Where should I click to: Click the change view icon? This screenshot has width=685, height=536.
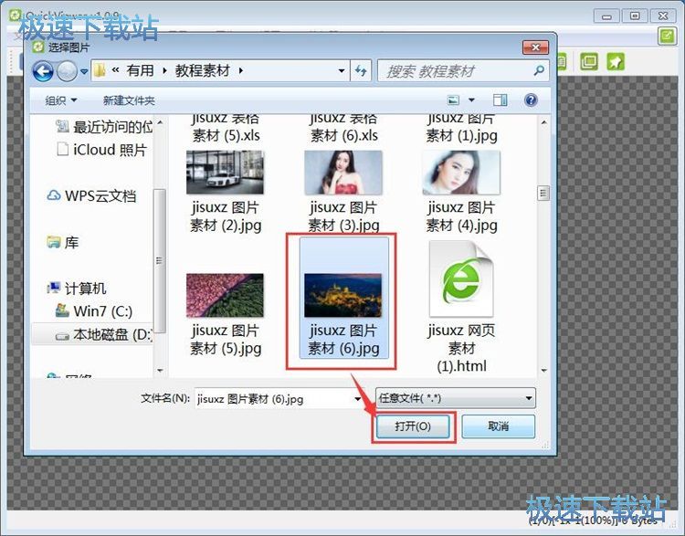(454, 100)
